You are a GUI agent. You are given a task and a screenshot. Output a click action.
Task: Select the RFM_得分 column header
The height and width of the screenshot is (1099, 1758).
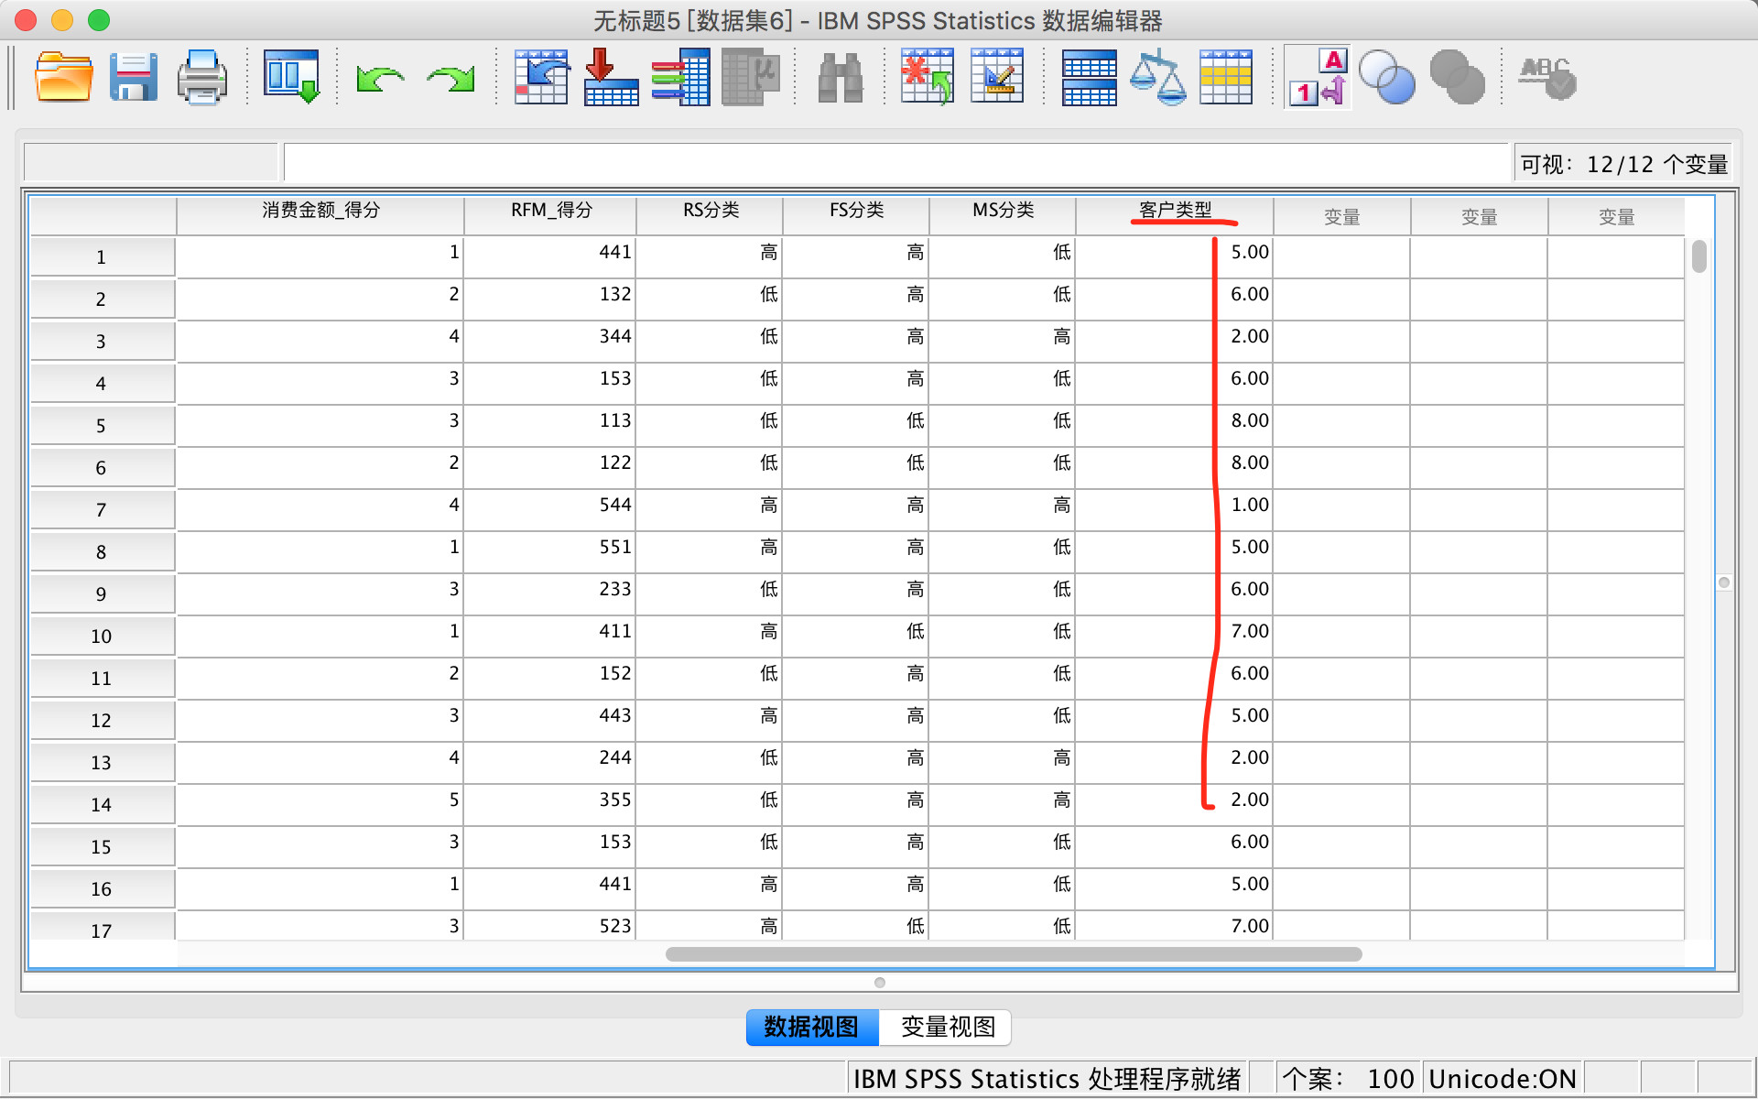[550, 211]
